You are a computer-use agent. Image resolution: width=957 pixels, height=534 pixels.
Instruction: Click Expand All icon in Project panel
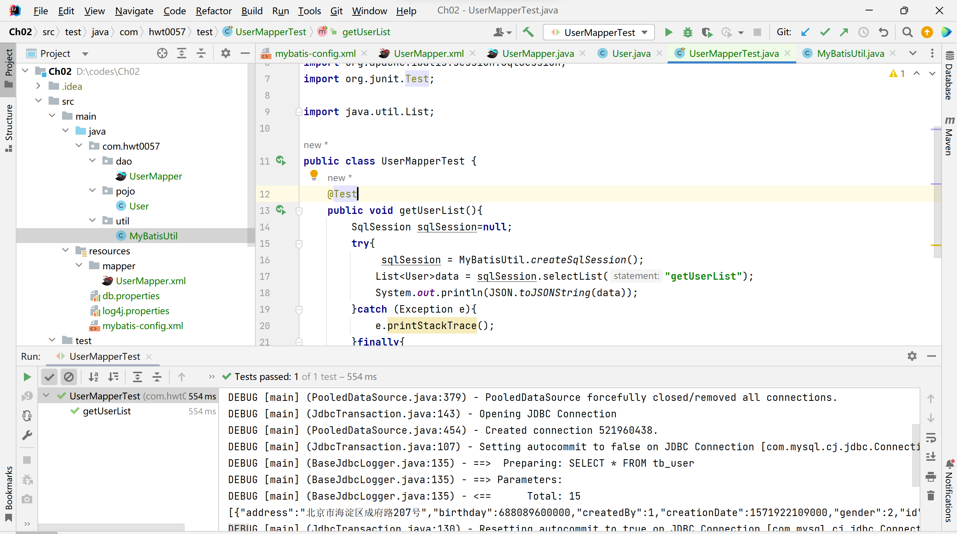pos(182,53)
